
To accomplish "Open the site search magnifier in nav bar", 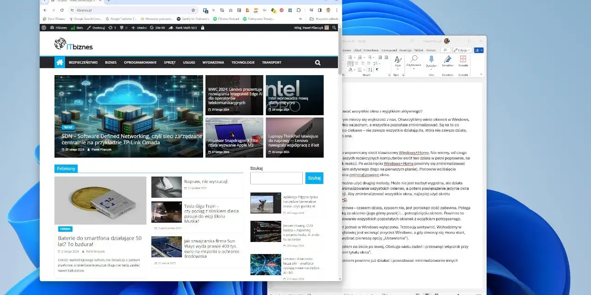I will tap(318, 63).
